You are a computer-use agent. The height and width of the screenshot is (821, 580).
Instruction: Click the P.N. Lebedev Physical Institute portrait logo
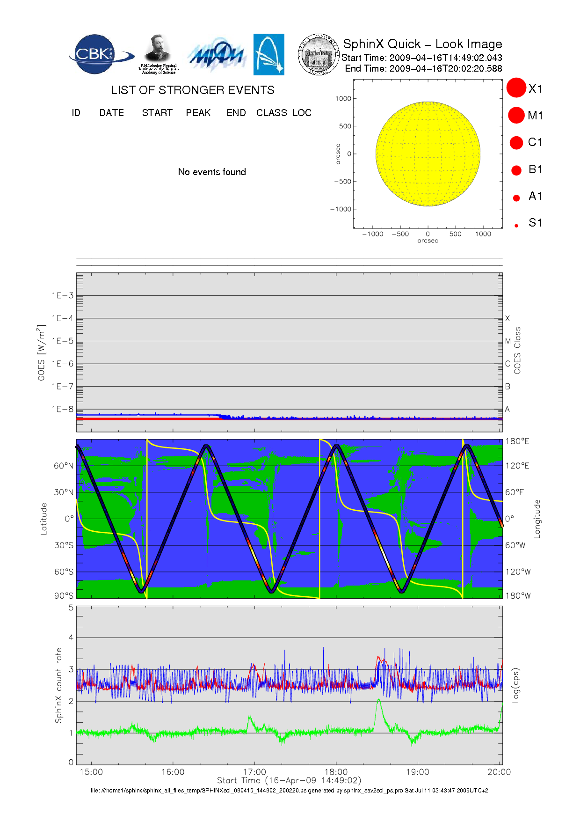(x=158, y=54)
